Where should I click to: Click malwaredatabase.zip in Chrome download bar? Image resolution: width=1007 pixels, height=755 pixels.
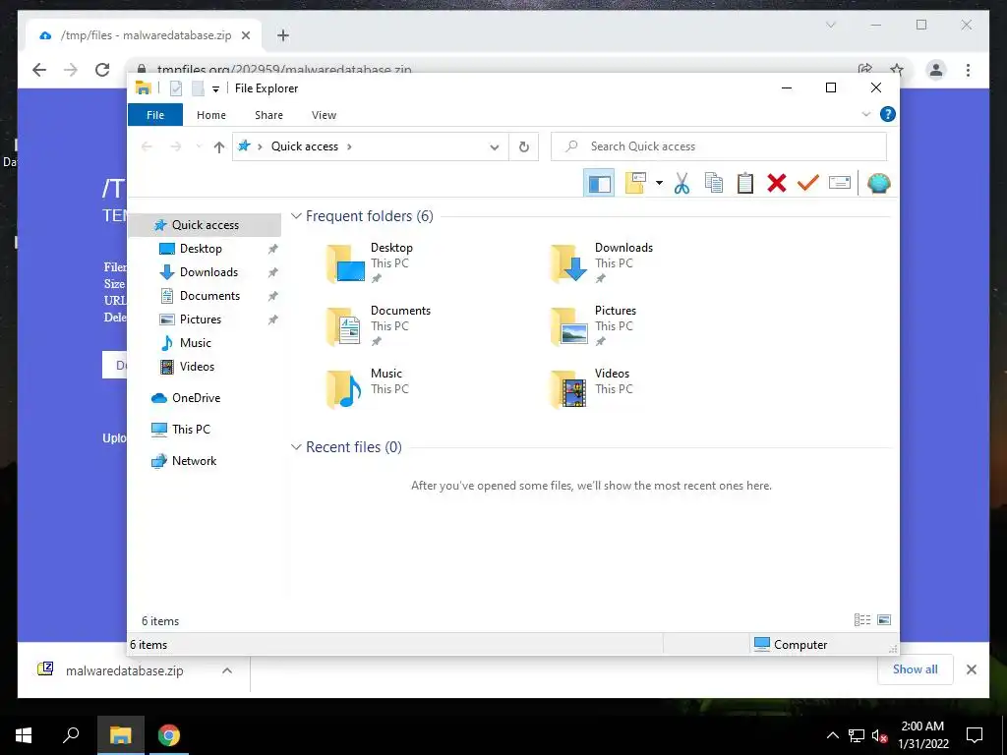click(124, 670)
